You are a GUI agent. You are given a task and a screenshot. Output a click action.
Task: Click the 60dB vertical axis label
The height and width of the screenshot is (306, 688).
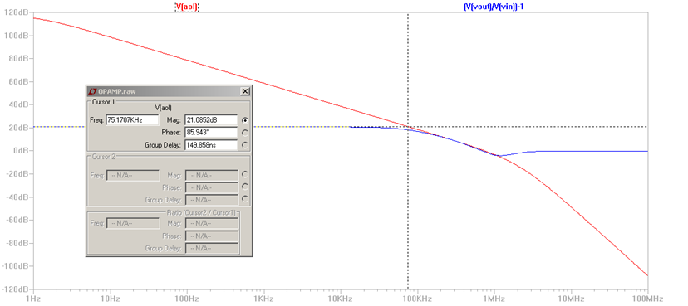pyautogui.click(x=17, y=81)
